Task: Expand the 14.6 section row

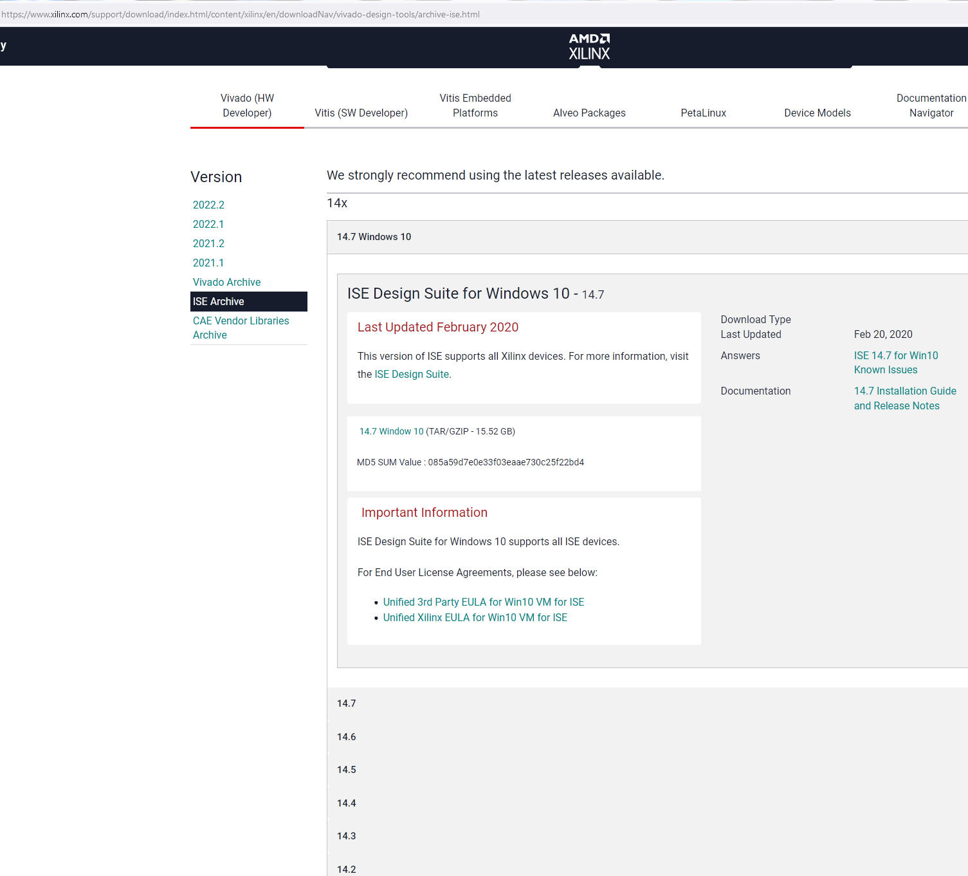Action: point(647,737)
